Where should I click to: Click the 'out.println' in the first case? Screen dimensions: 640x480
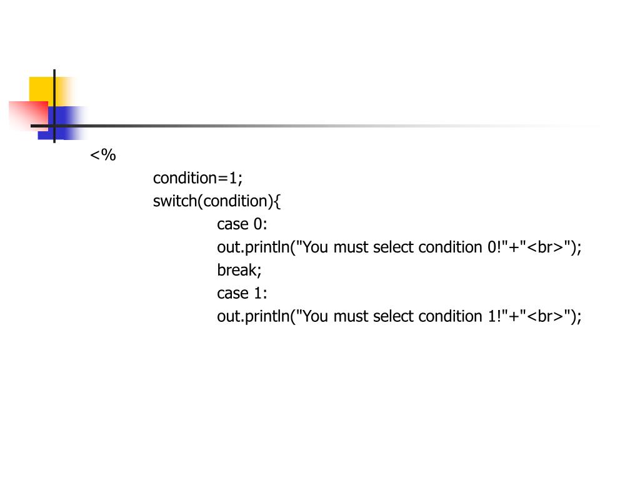(253, 247)
